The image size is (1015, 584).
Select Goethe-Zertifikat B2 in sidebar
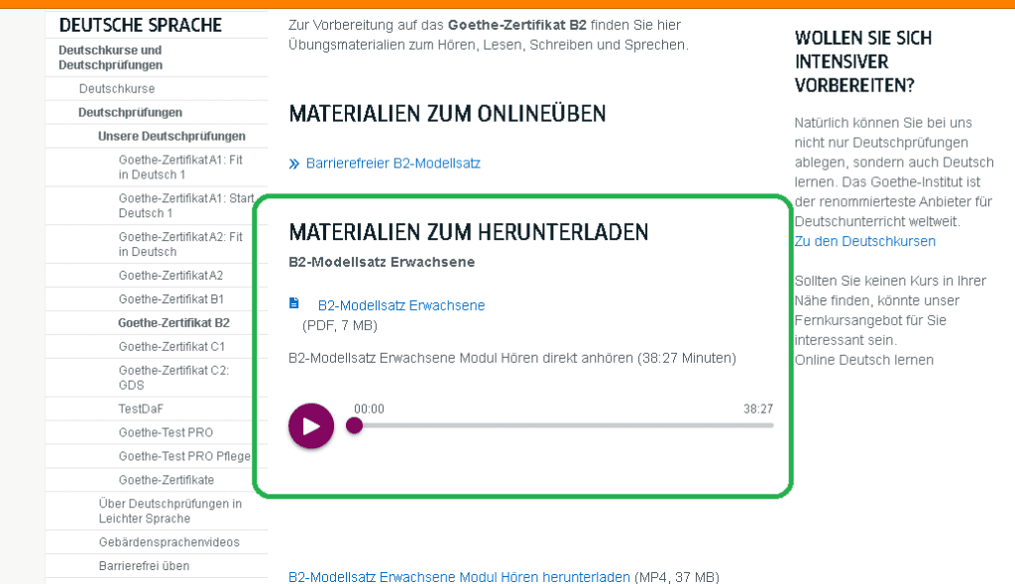pos(173,323)
